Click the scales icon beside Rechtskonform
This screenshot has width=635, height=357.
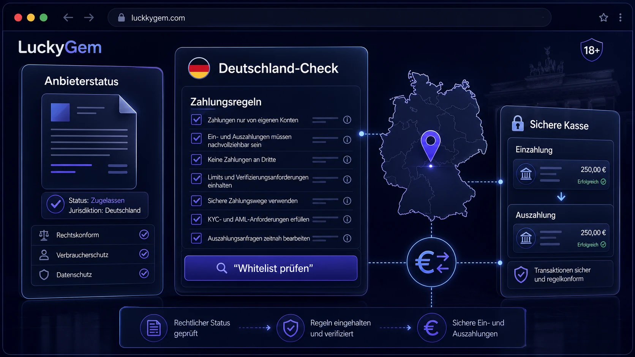tap(44, 235)
